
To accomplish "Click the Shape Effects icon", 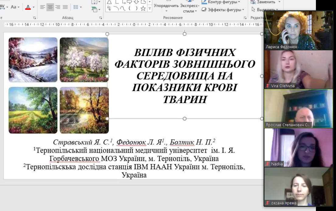I will point(204,10).
